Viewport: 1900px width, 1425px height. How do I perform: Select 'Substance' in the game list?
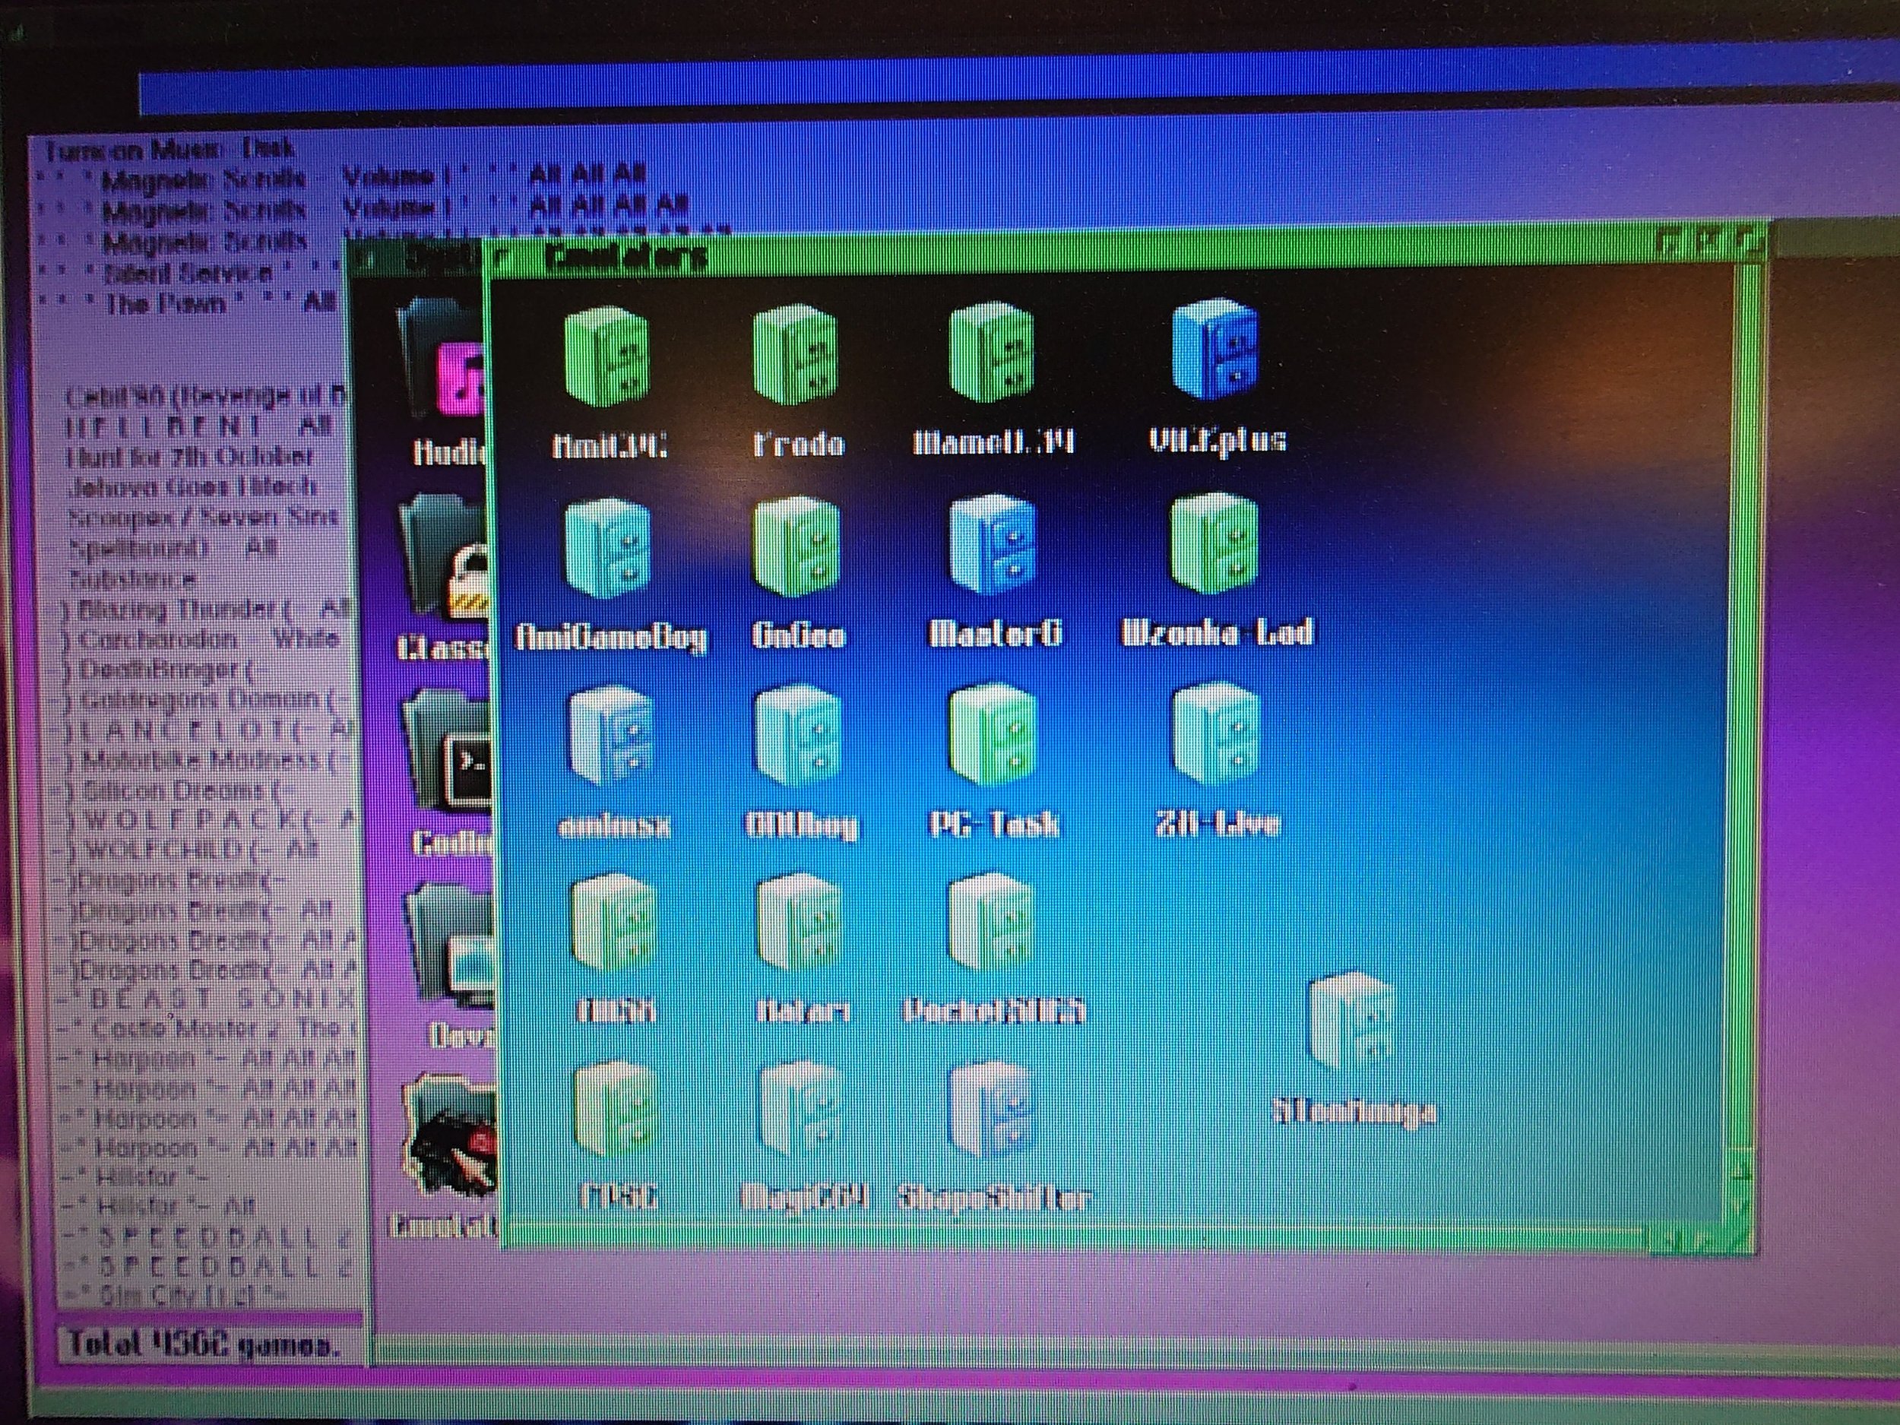[x=132, y=579]
